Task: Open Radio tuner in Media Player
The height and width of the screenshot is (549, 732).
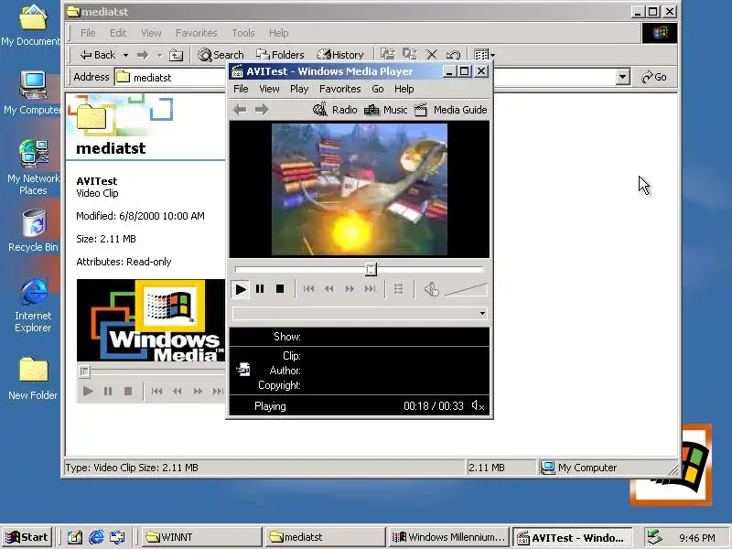Action: (x=335, y=110)
